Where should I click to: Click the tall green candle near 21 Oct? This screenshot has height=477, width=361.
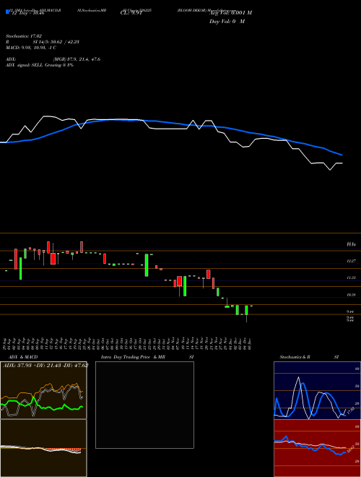click(147, 265)
